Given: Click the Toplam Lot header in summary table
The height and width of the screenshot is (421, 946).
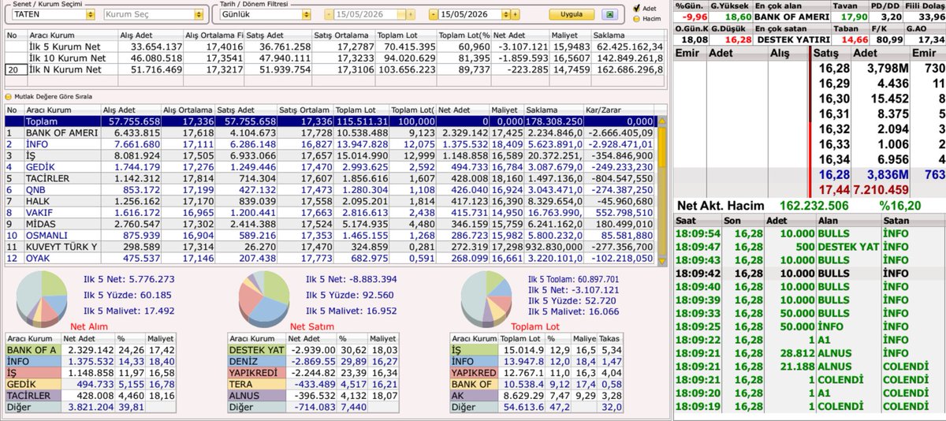Looking at the screenshot, I should click(405, 35).
